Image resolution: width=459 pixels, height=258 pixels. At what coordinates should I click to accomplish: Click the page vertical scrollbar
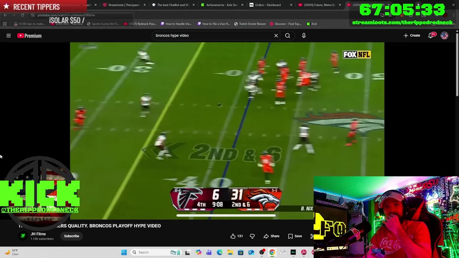pos(457,64)
